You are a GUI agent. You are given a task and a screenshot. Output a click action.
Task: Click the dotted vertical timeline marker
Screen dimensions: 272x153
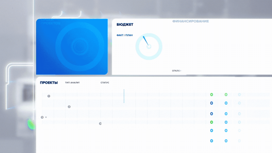click(x=124, y=96)
